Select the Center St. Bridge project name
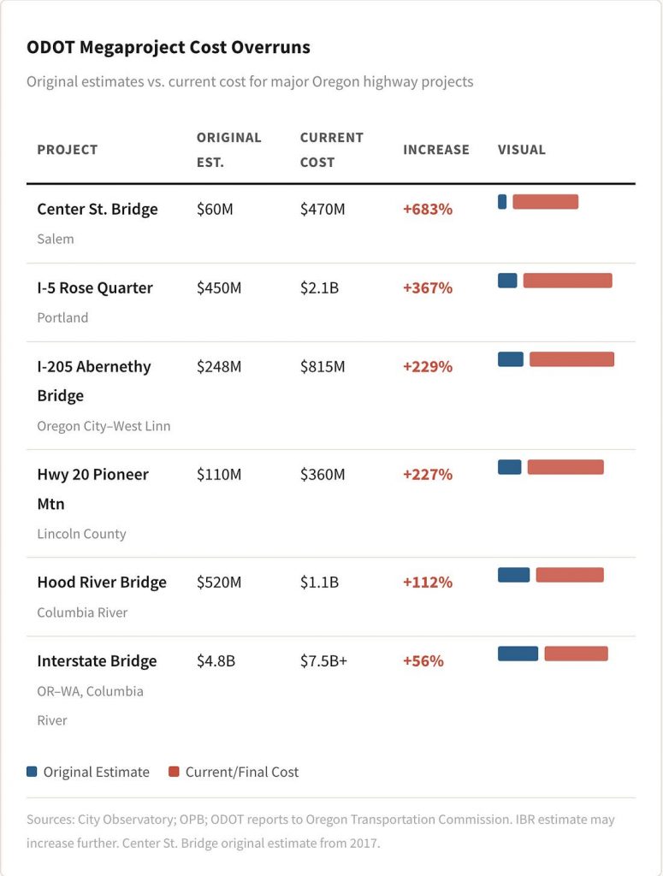This screenshot has width=663, height=876. [x=98, y=210]
